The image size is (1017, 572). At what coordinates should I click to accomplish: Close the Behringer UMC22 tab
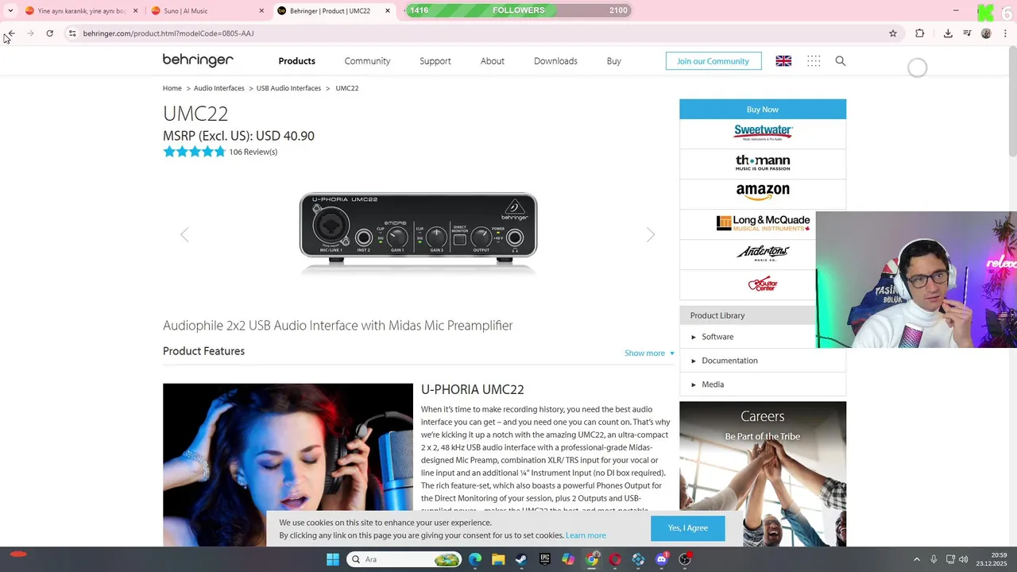coord(388,11)
